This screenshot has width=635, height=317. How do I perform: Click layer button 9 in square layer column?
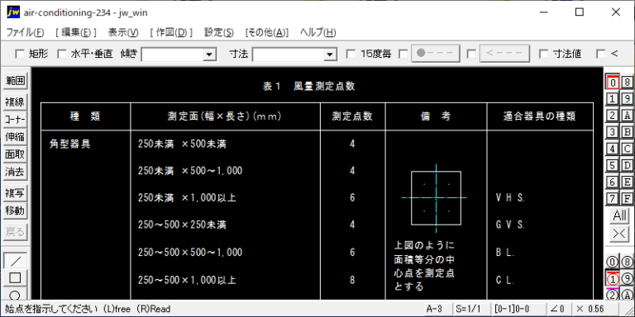tap(628, 99)
